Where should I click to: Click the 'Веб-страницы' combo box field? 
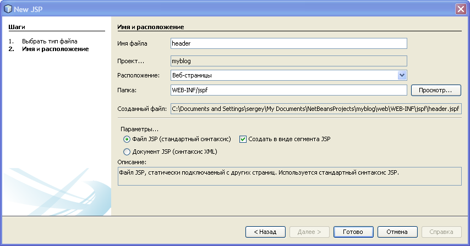[288, 75]
